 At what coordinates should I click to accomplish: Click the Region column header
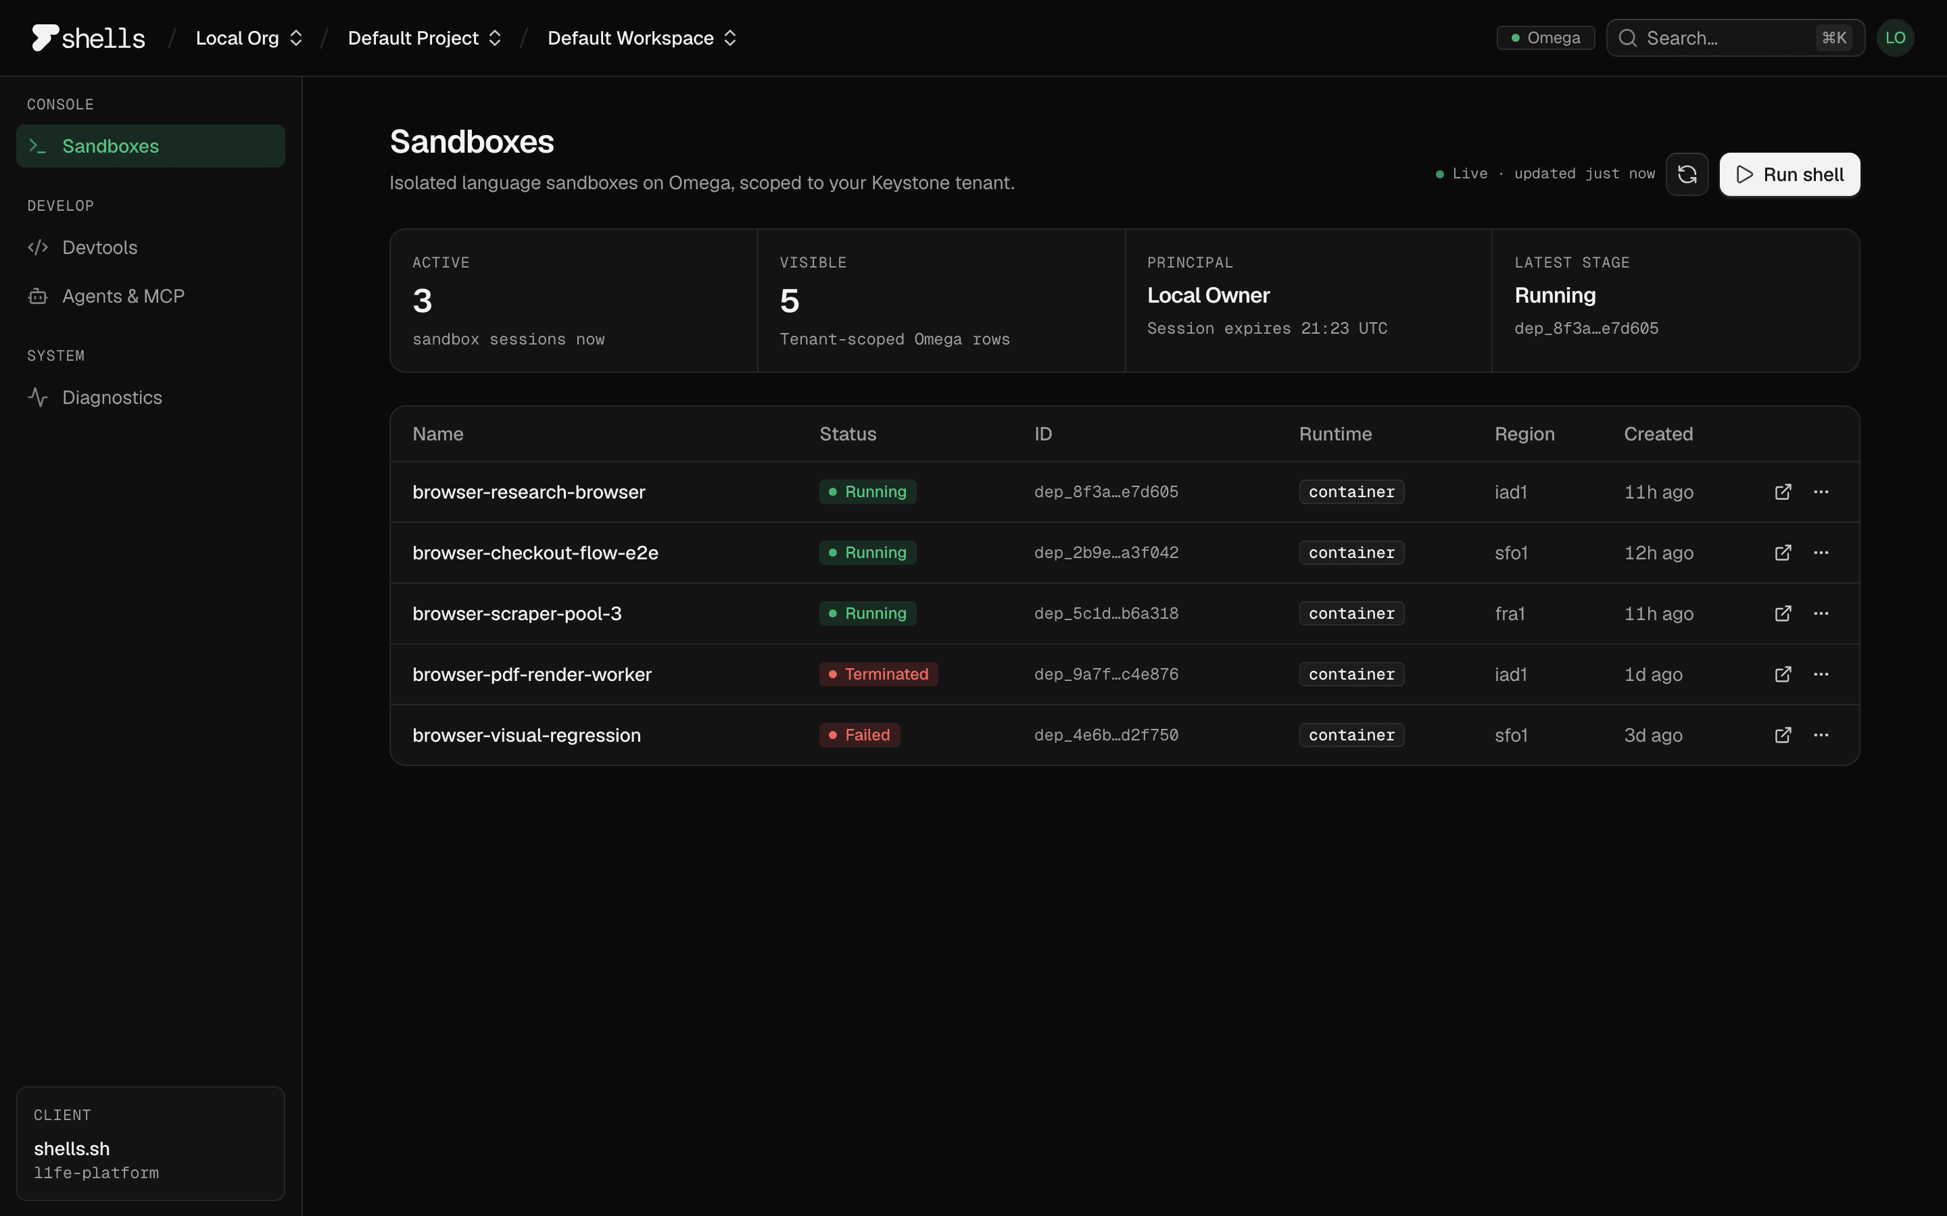coord(1524,434)
